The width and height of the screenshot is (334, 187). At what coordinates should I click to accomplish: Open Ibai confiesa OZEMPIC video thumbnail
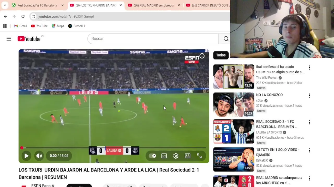(x=234, y=77)
